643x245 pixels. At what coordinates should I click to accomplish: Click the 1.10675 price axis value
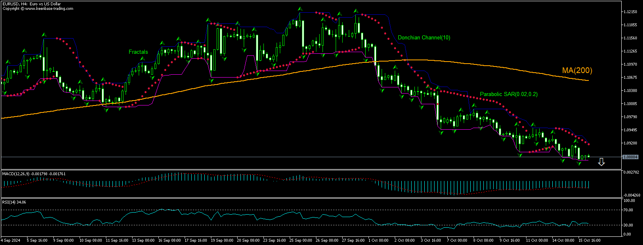(630, 78)
